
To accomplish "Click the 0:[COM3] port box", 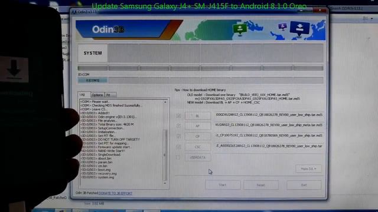I will tap(93, 80).
